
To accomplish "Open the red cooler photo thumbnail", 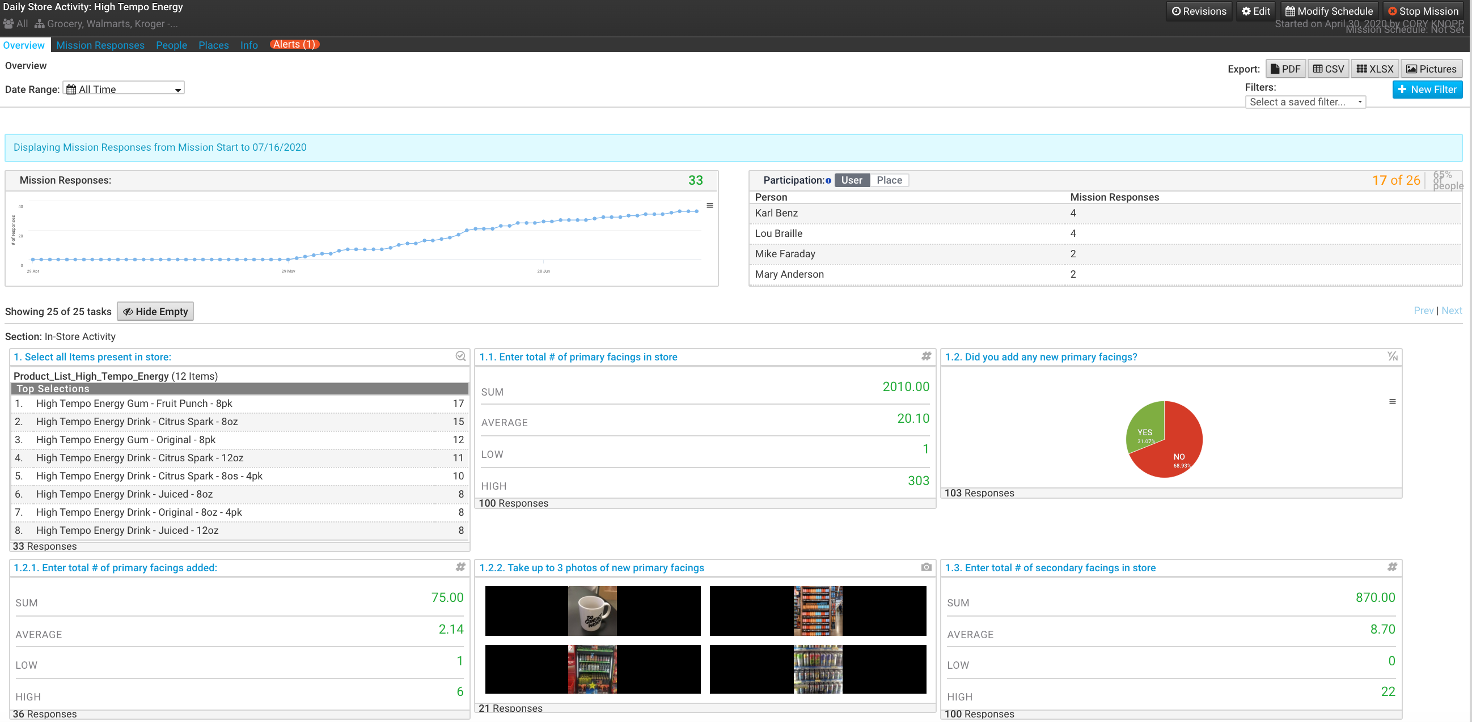I will [x=593, y=669].
